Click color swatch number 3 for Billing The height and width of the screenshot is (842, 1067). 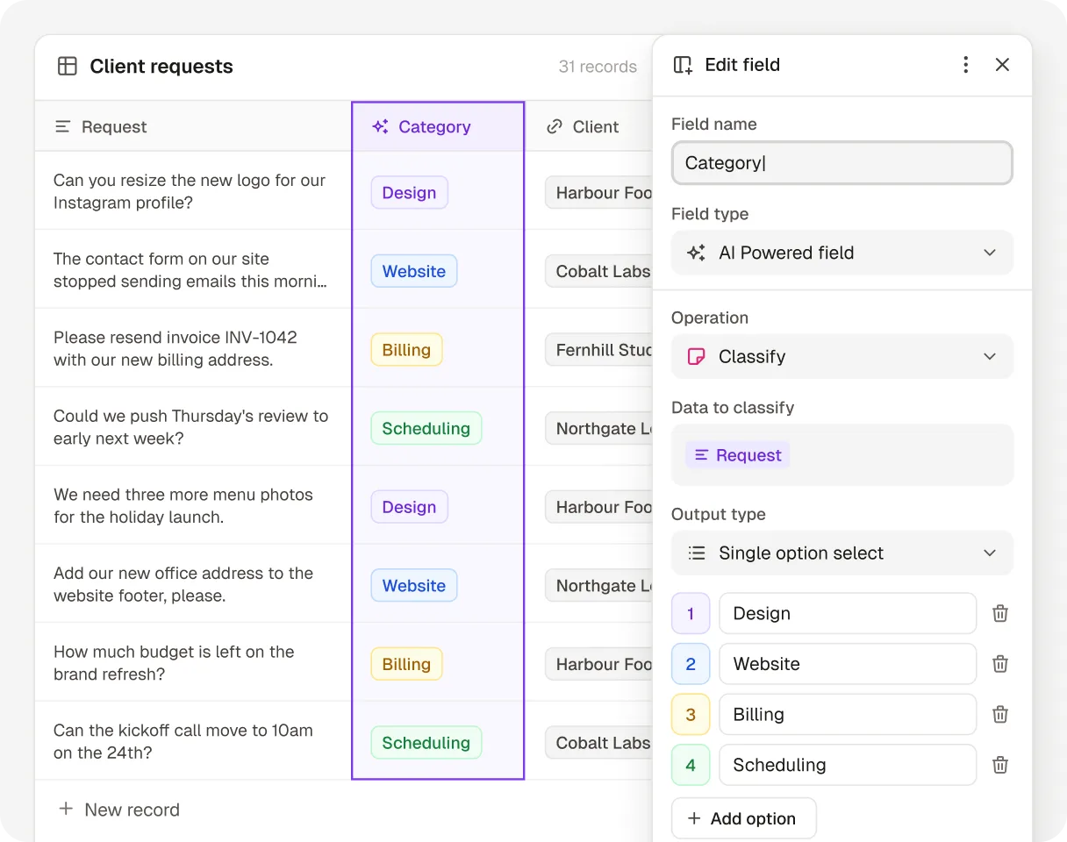click(x=691, y=715)
